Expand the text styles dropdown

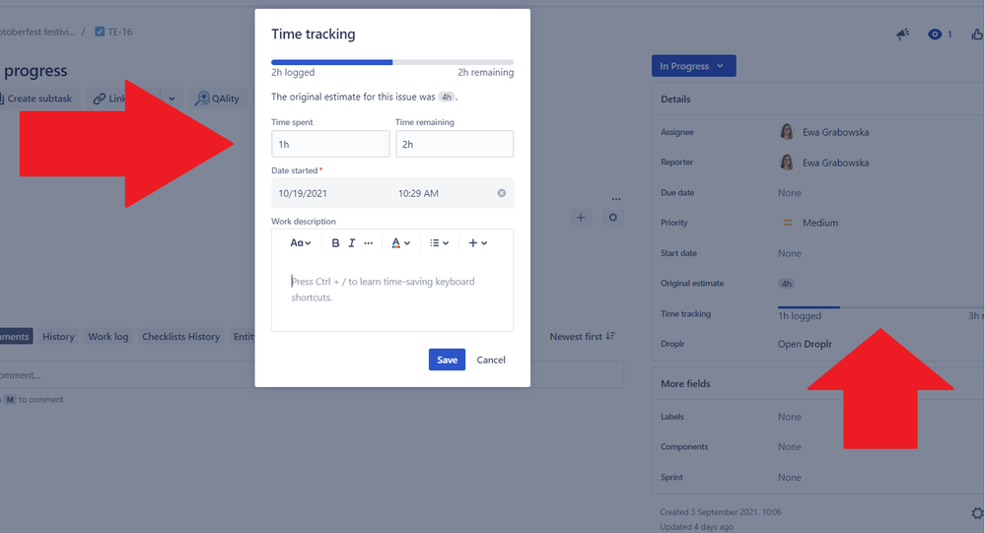pos(301,243)
